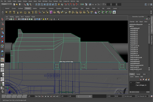Click the playback end time field 24.00
The width and height of the screenshot is (153, 102).
click(110, 96)
